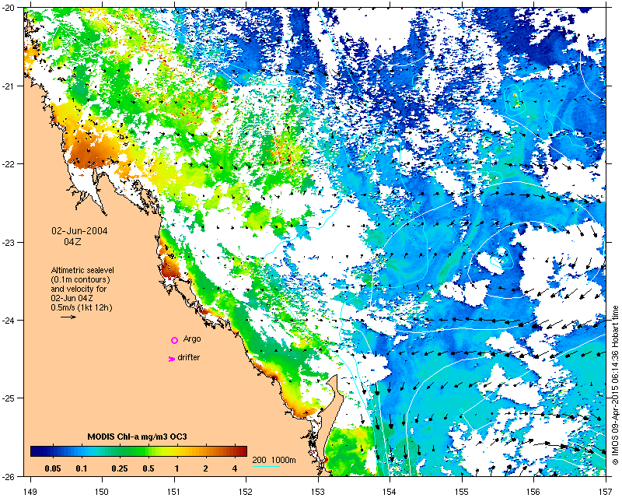This screenshot has height=498, width=622.
Task: Click the latitude axis label '-20'
Action: [x=8, y=8]
